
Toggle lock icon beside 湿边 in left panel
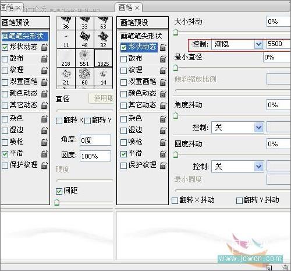tap(44, 131)
